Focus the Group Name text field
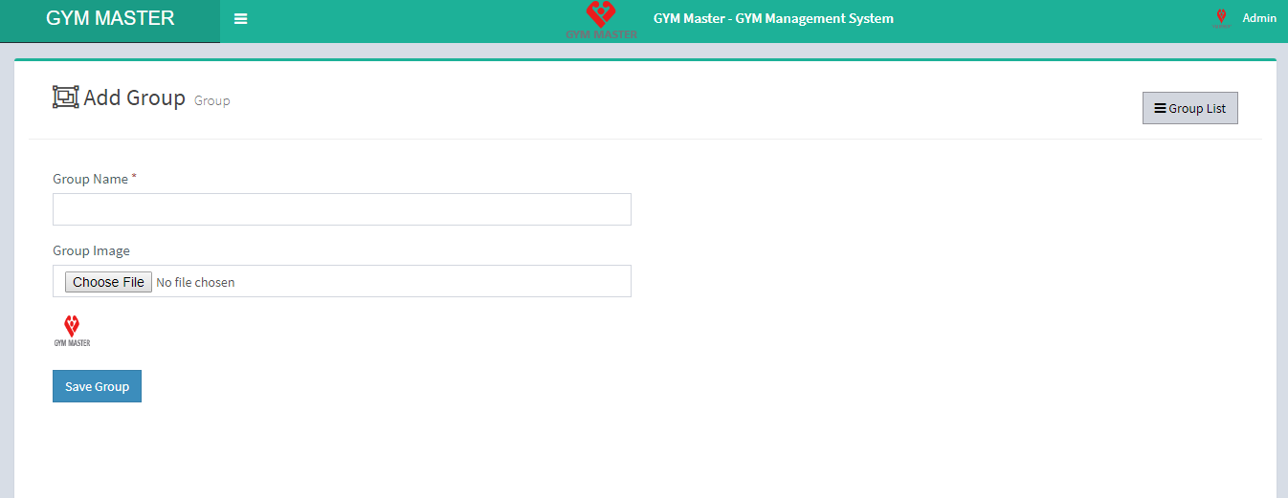This screenshot has width=1288, height=498. click(342, 209)
